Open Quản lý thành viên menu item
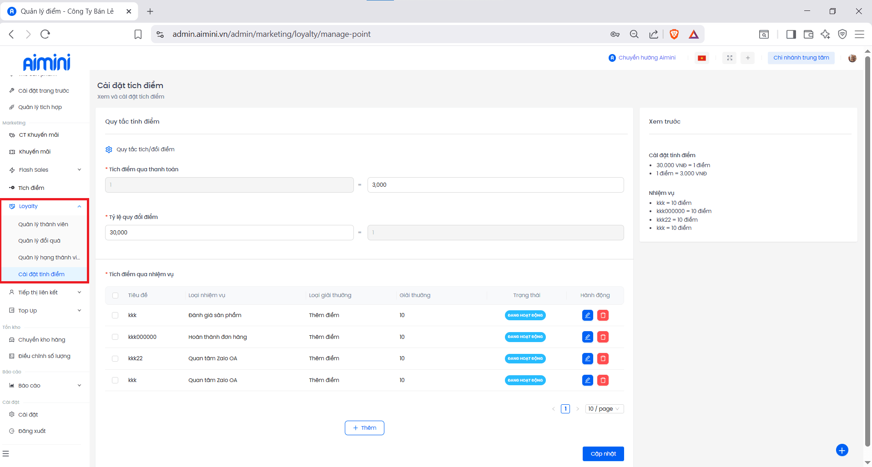Screen dimensions: 872x467 point(43,224)
